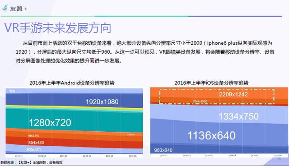This screenshot has height=166, width=289.
Task: Select the iOS chart title 2016年上半年iOS设备分辨率趋势
Action: 211,83
